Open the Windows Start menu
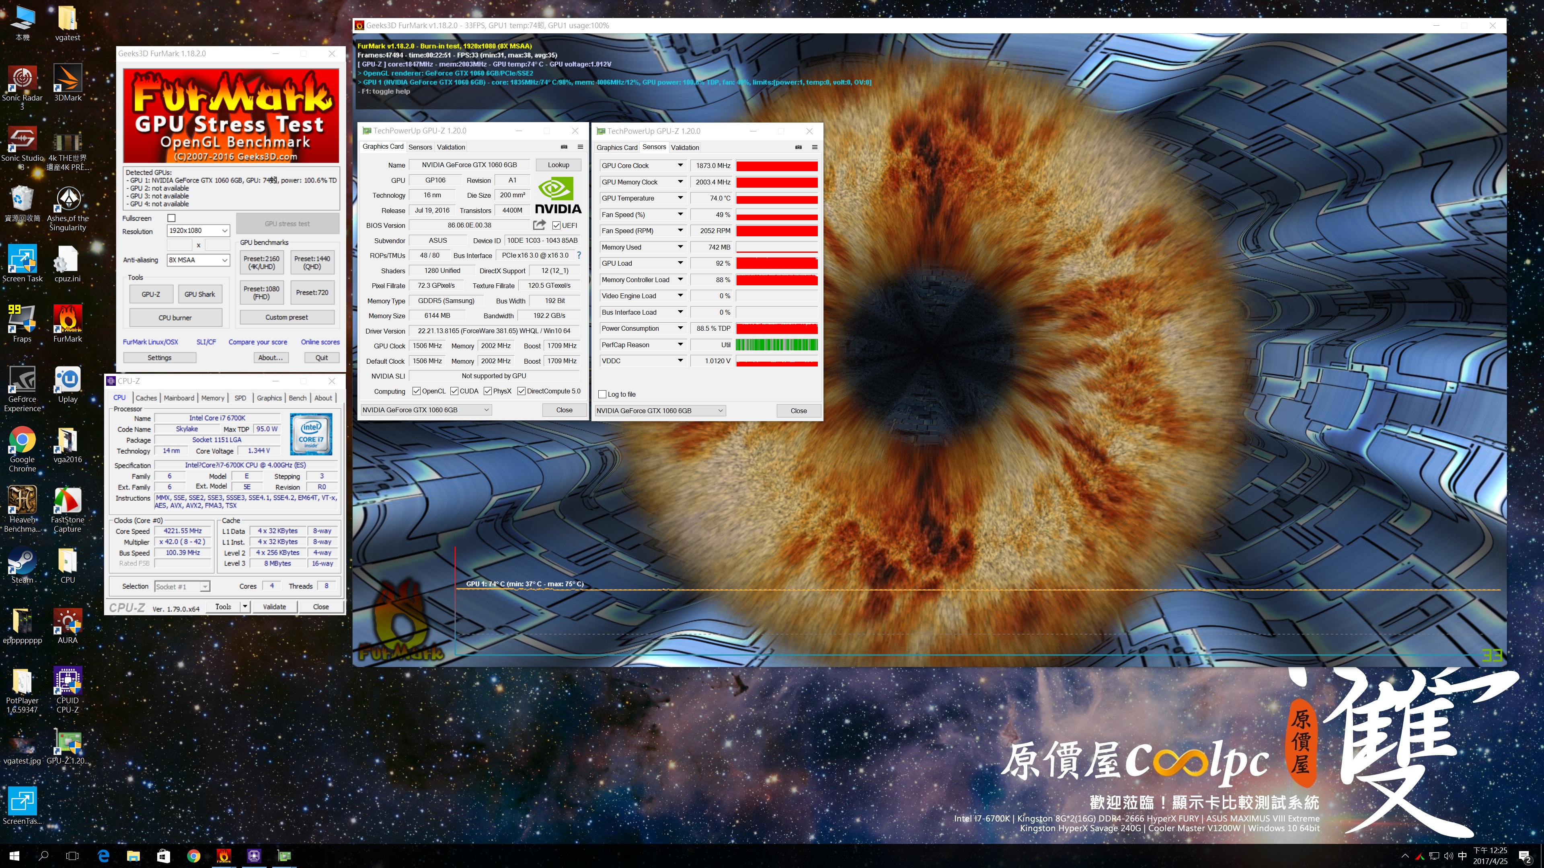 pyautogui.click(x=14, y=856)
